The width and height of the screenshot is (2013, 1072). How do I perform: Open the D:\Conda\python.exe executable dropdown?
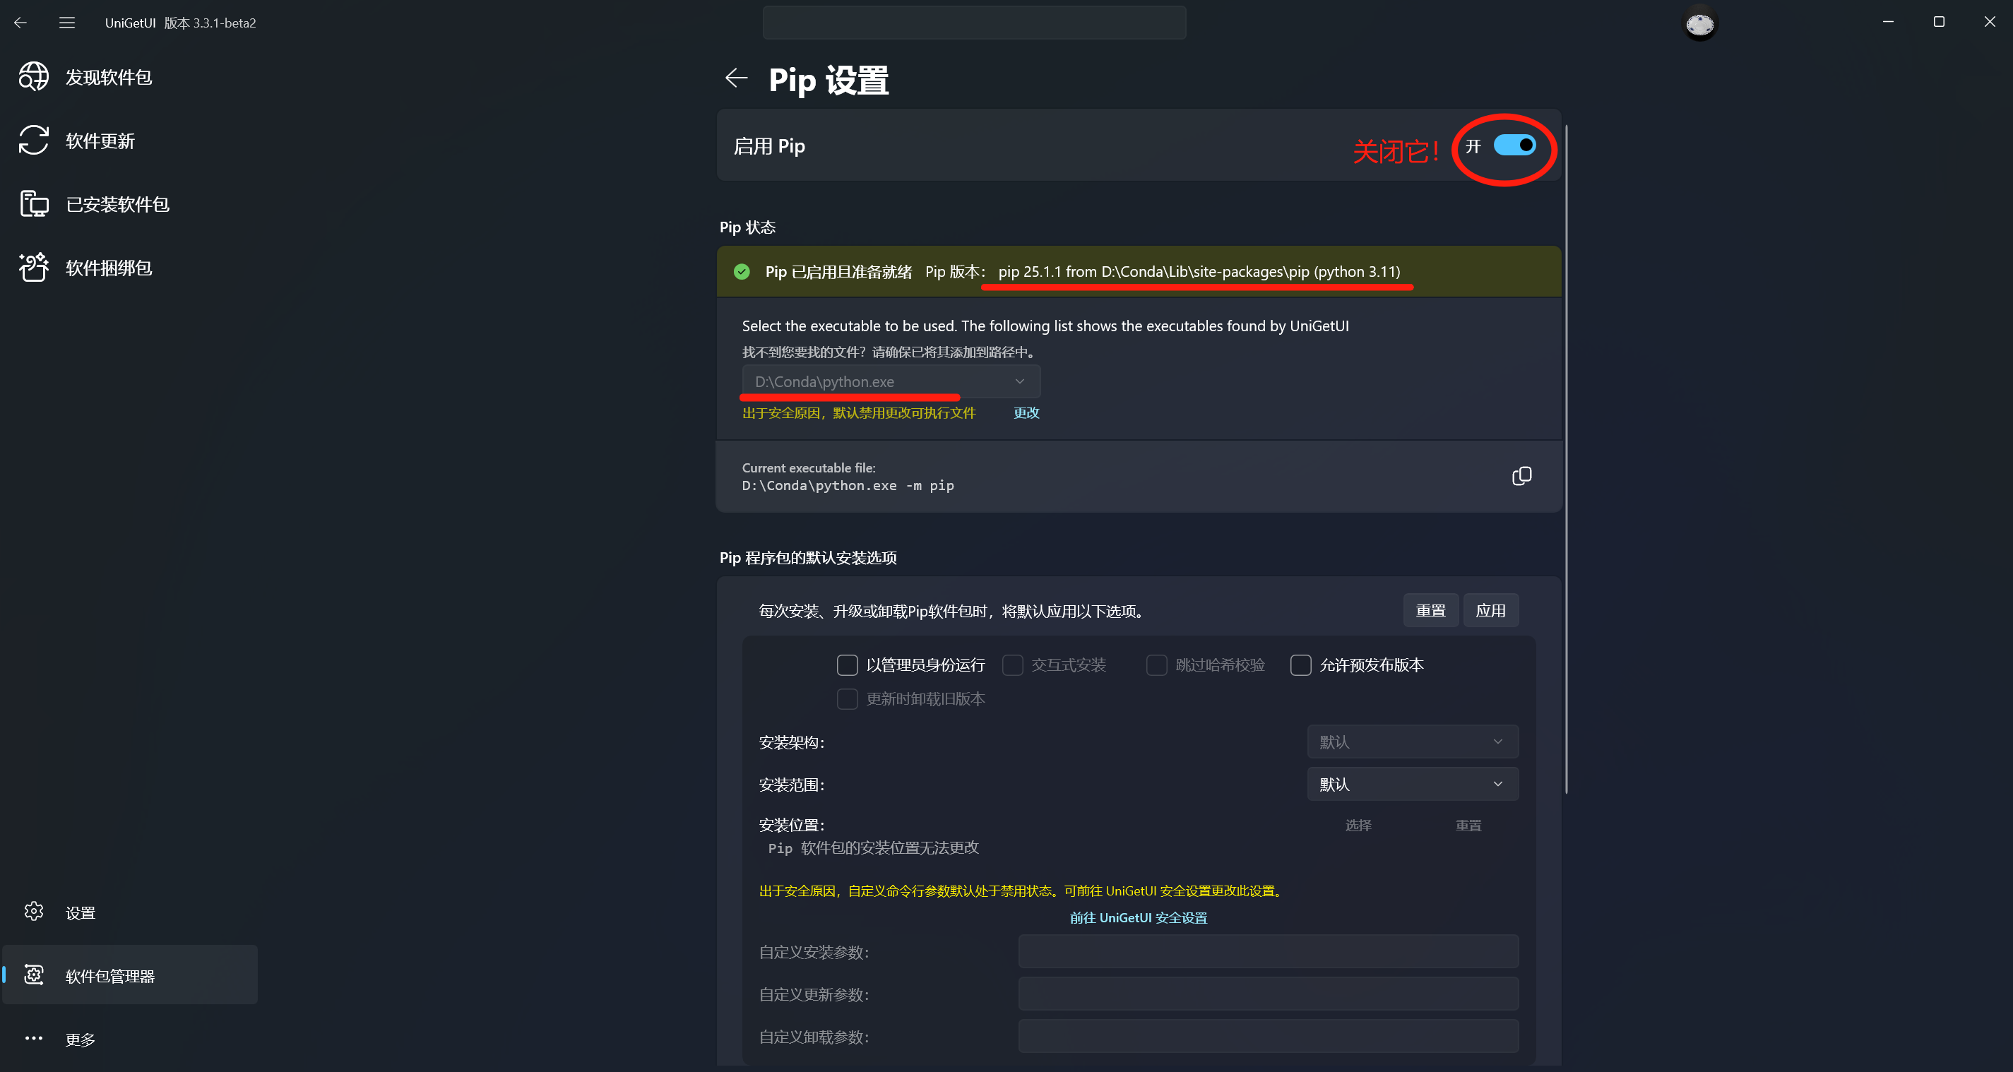click(x=891, y=381)
